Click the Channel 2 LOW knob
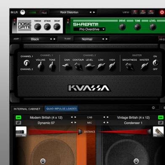This screenshot has width=165, height=165. point(101,67)
